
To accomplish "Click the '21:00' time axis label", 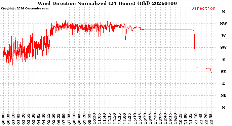I will click(x=186, y=119).
